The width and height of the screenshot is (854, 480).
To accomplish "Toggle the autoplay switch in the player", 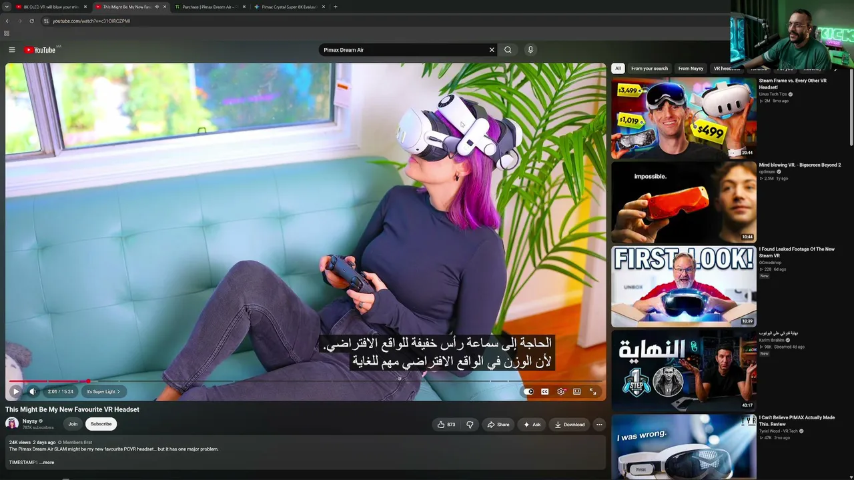I will pyautogui.click(x=528, y=391).
